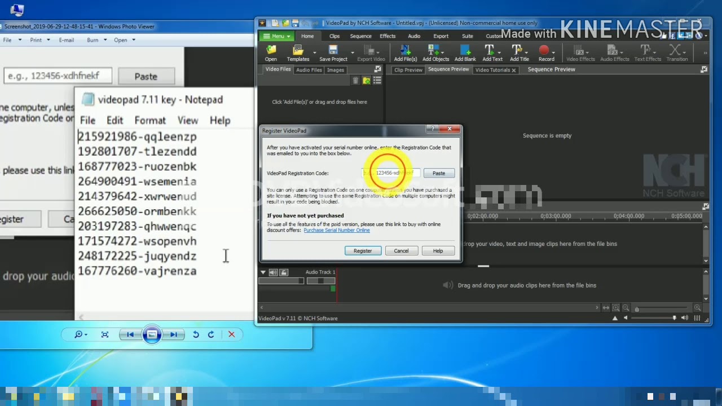The height and width of the screenshot is (406, 722).
Task: Show the next picture in Photo Viewer
Action: tap(174, 334)
